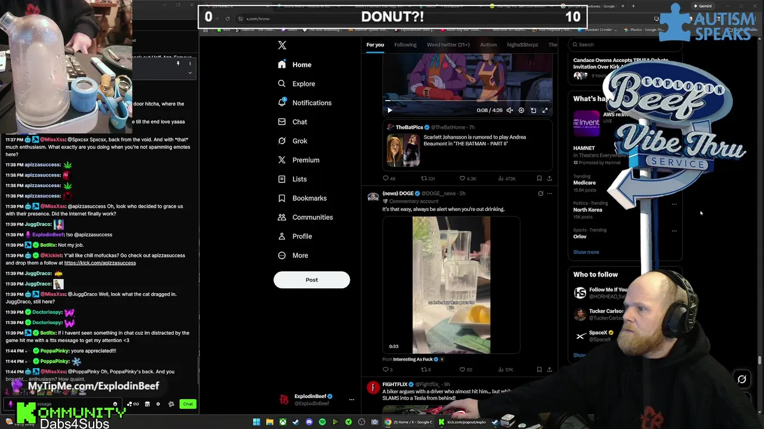Open Windows Start menu on taskbar
764x429 pixels.
coord(257,422)
